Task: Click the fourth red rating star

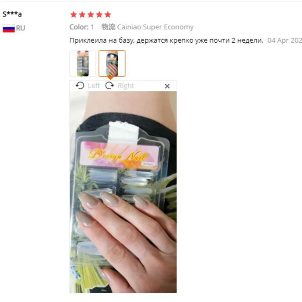Action: pyautogui.click(x=99, y=15)
